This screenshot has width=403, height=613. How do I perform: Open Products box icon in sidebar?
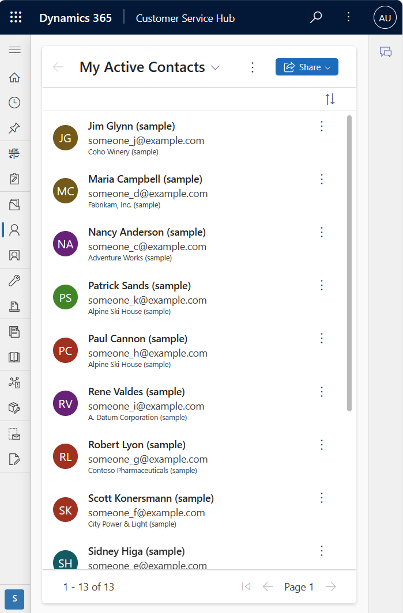point(14,408)
